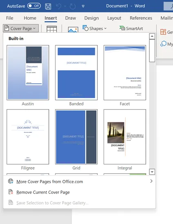Open the Shapes dropdown
The width and height of the screenshot is (173, 224).
95,28
